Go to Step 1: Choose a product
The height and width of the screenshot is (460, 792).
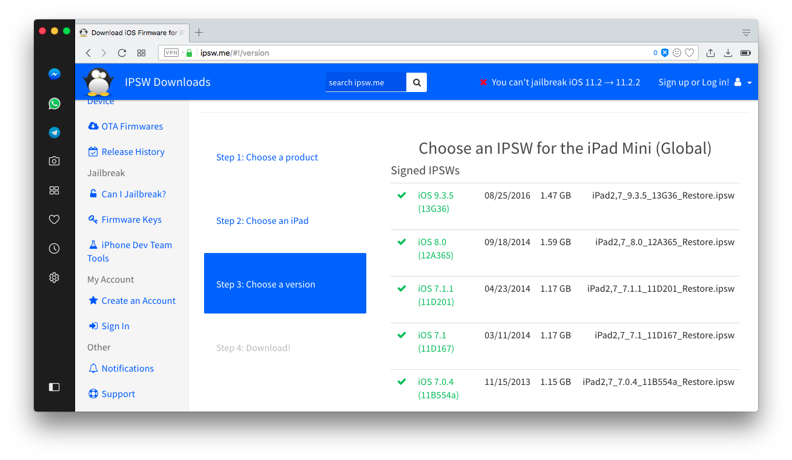pyautogui.click(x=267, y=157)
